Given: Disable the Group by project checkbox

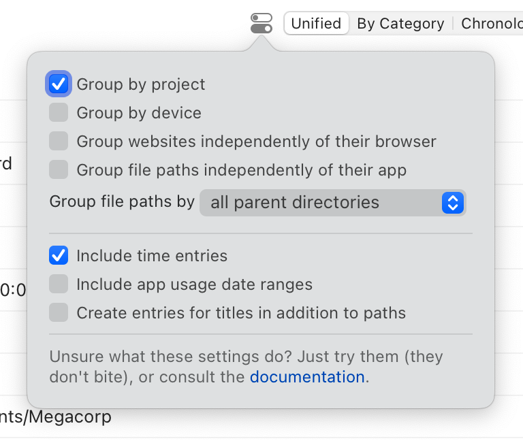Looking at the screenshot, I should click(59, 84).
